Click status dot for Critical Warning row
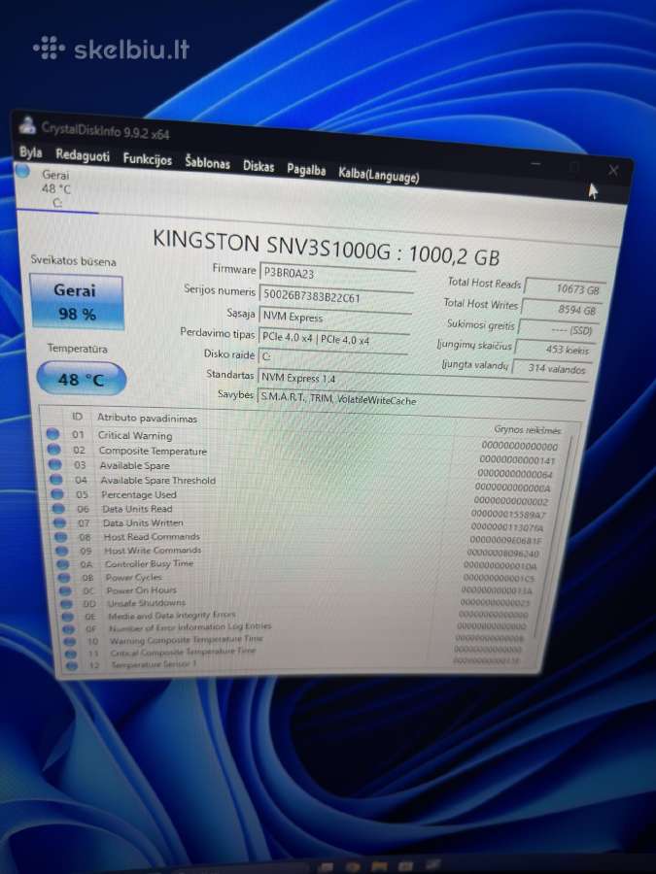656x874 pixels. click(x=52, y=433)
